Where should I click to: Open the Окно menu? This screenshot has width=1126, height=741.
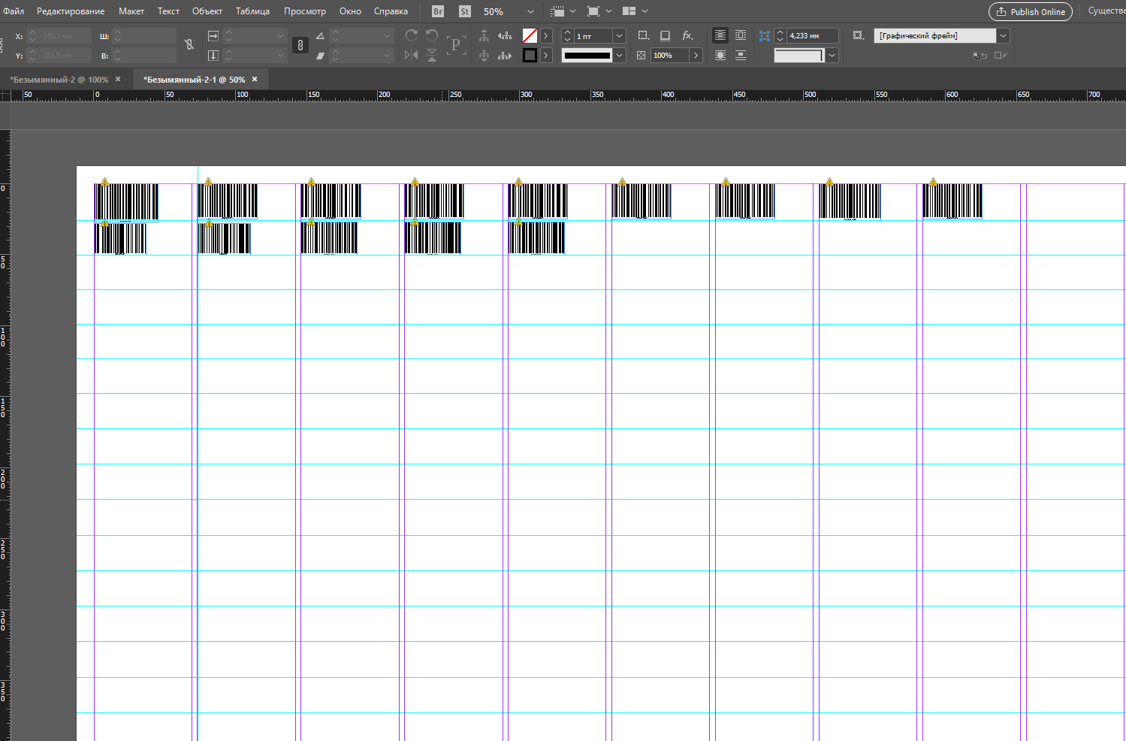click(350, 11)
